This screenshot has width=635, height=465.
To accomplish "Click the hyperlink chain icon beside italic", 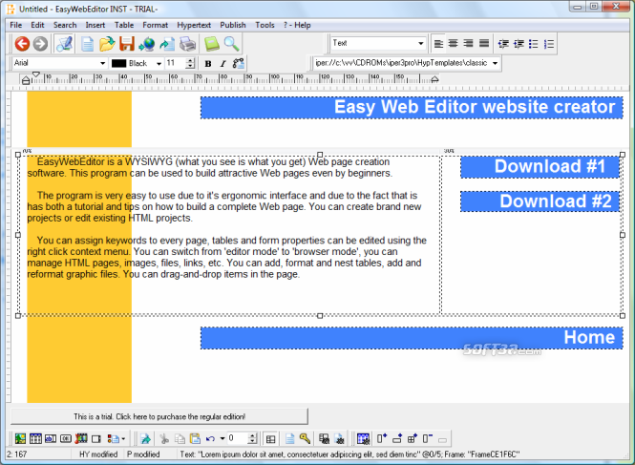I will (x=238, y=64).
